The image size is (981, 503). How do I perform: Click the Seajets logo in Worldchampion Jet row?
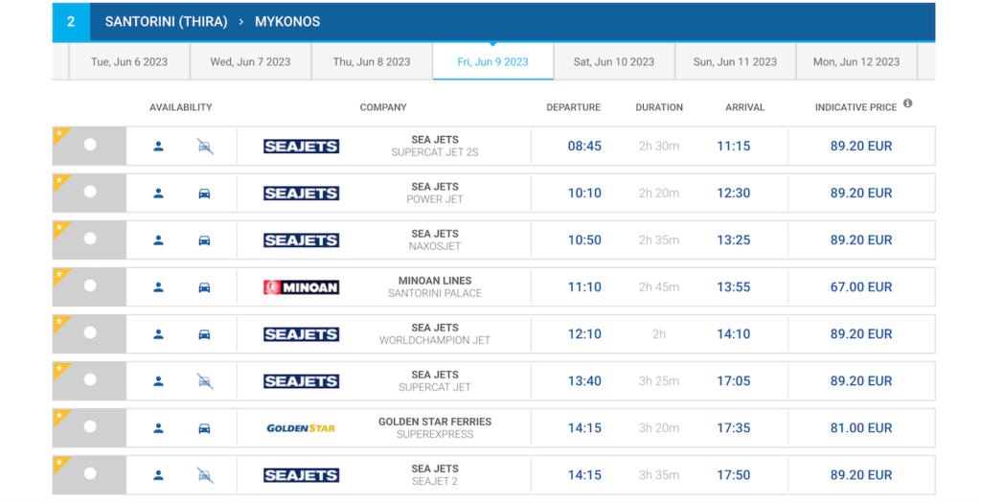[302, 334]
